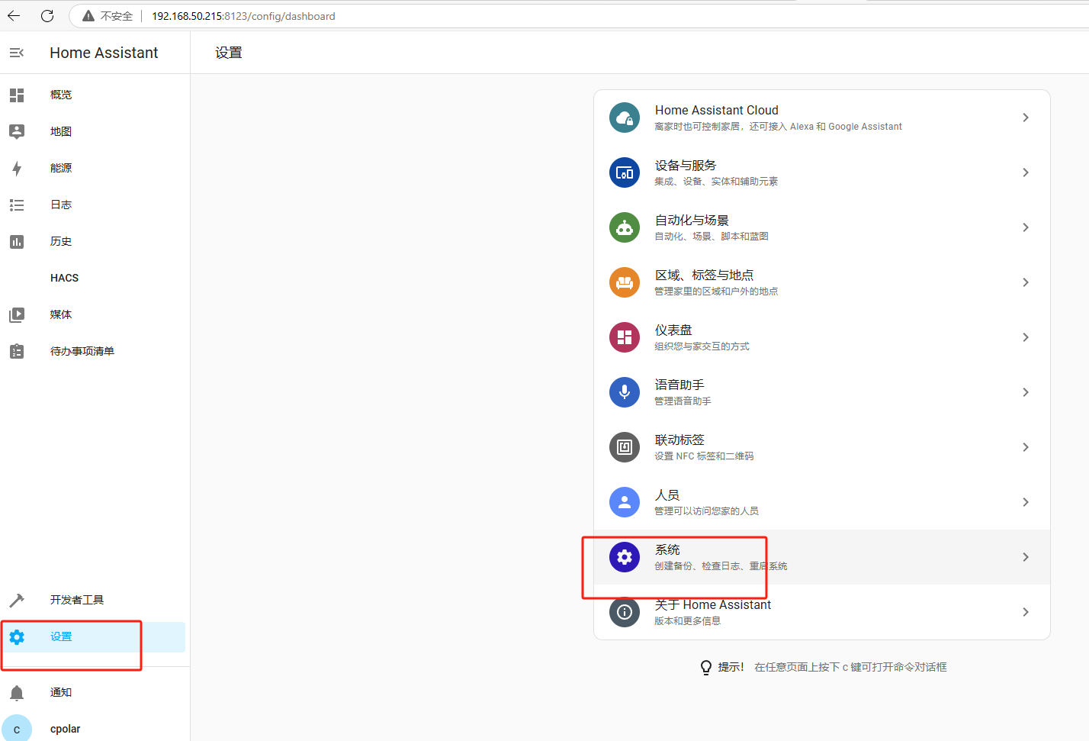
Task: Click the chevron for 系统
Action: (x=1026, y=557)
